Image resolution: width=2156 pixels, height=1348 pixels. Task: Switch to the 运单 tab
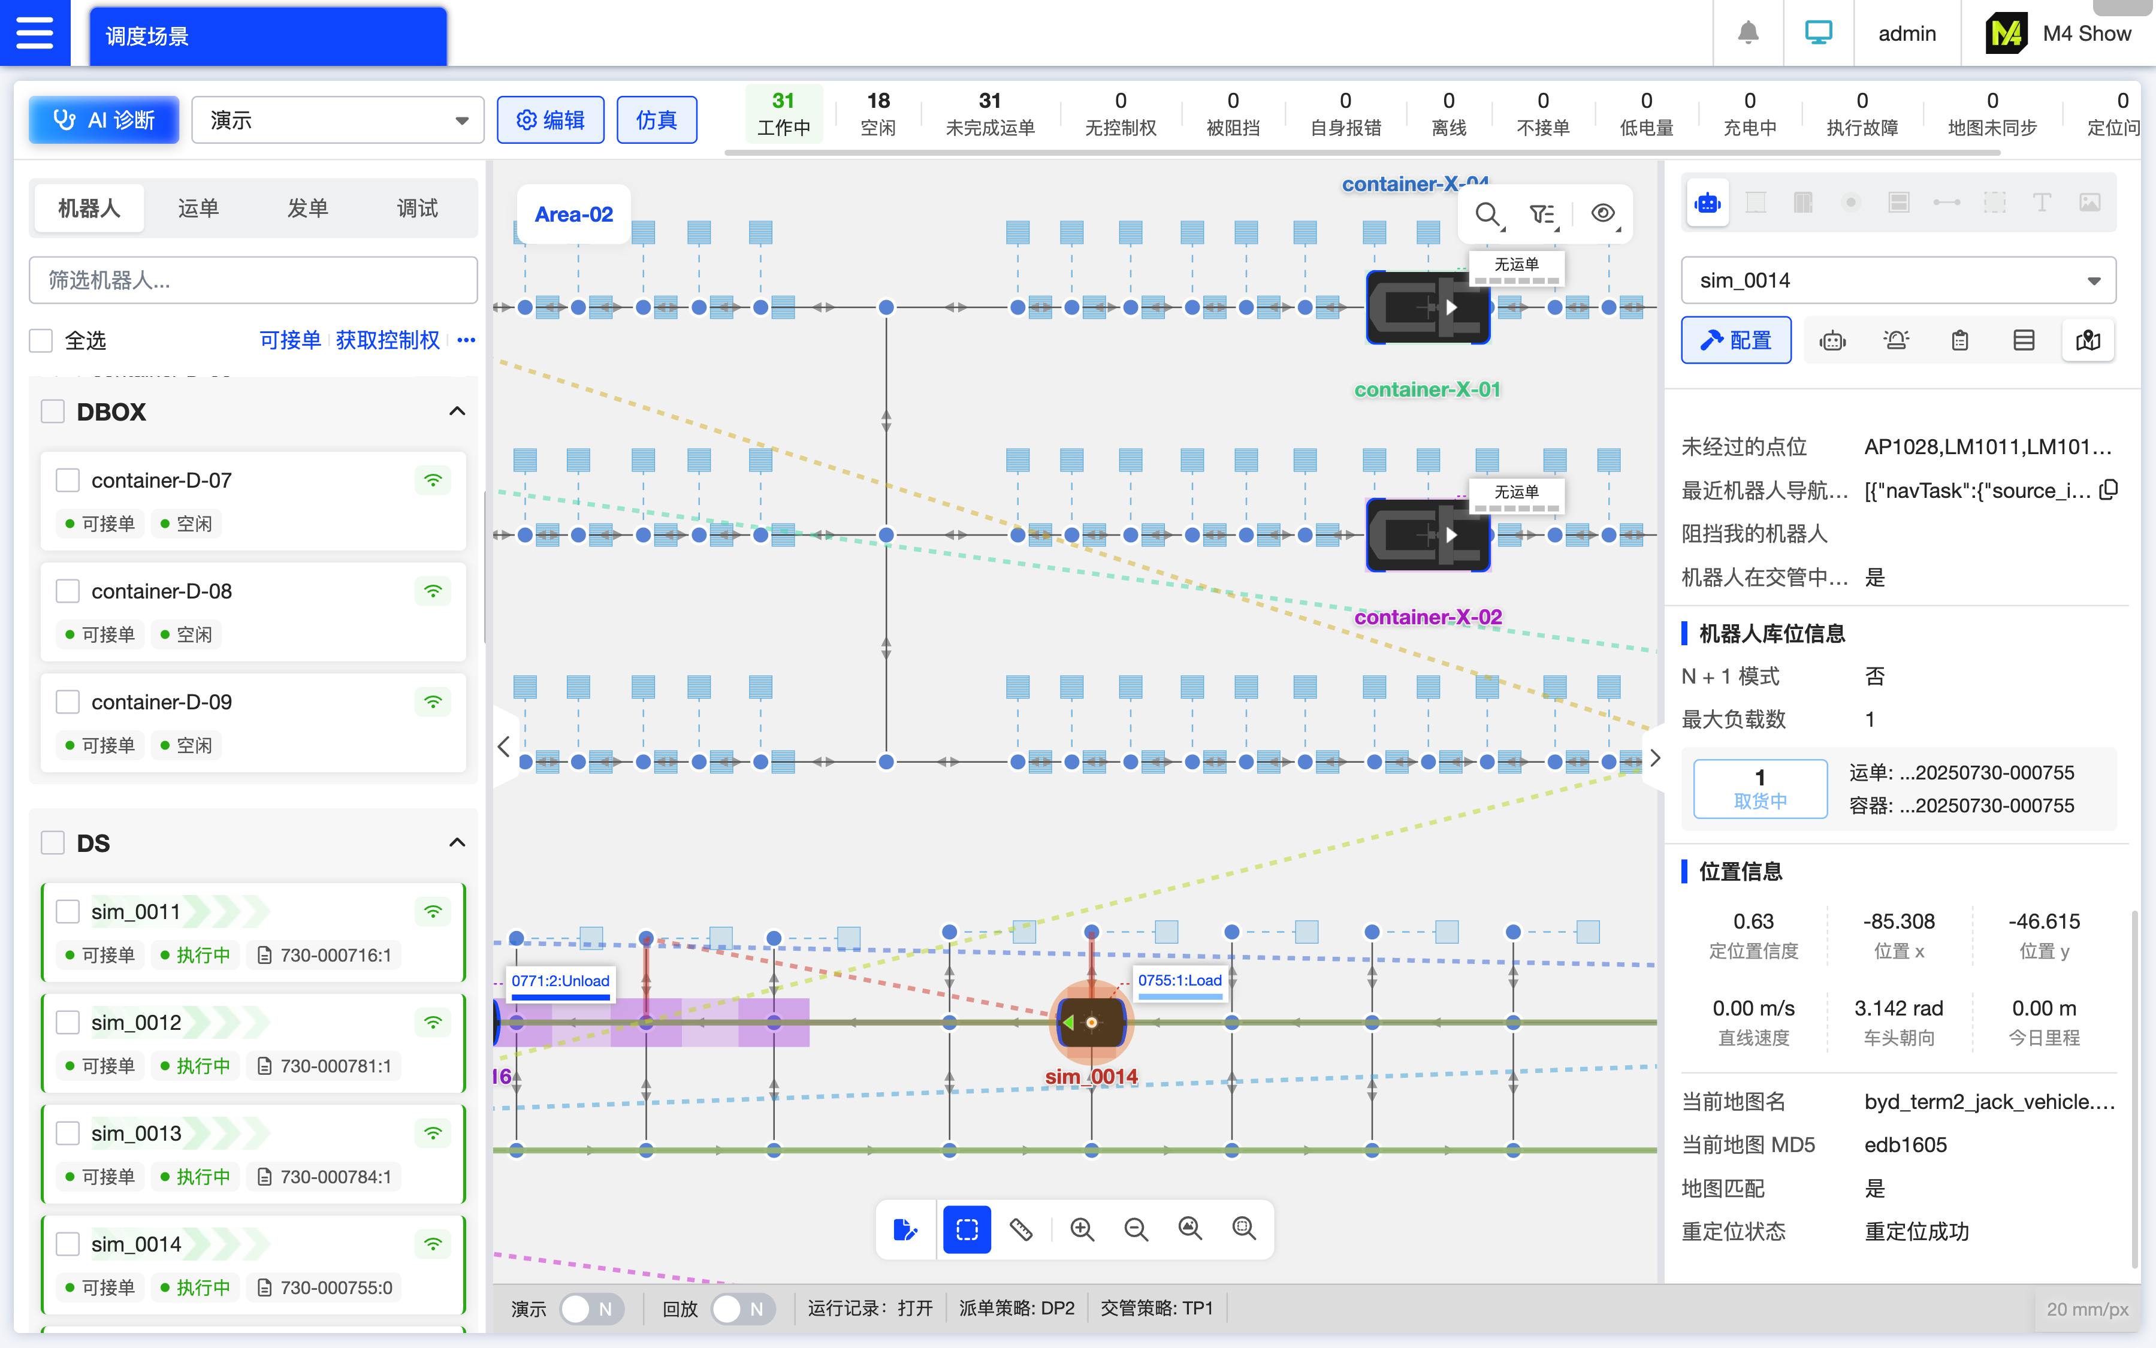tap(198, 208)
